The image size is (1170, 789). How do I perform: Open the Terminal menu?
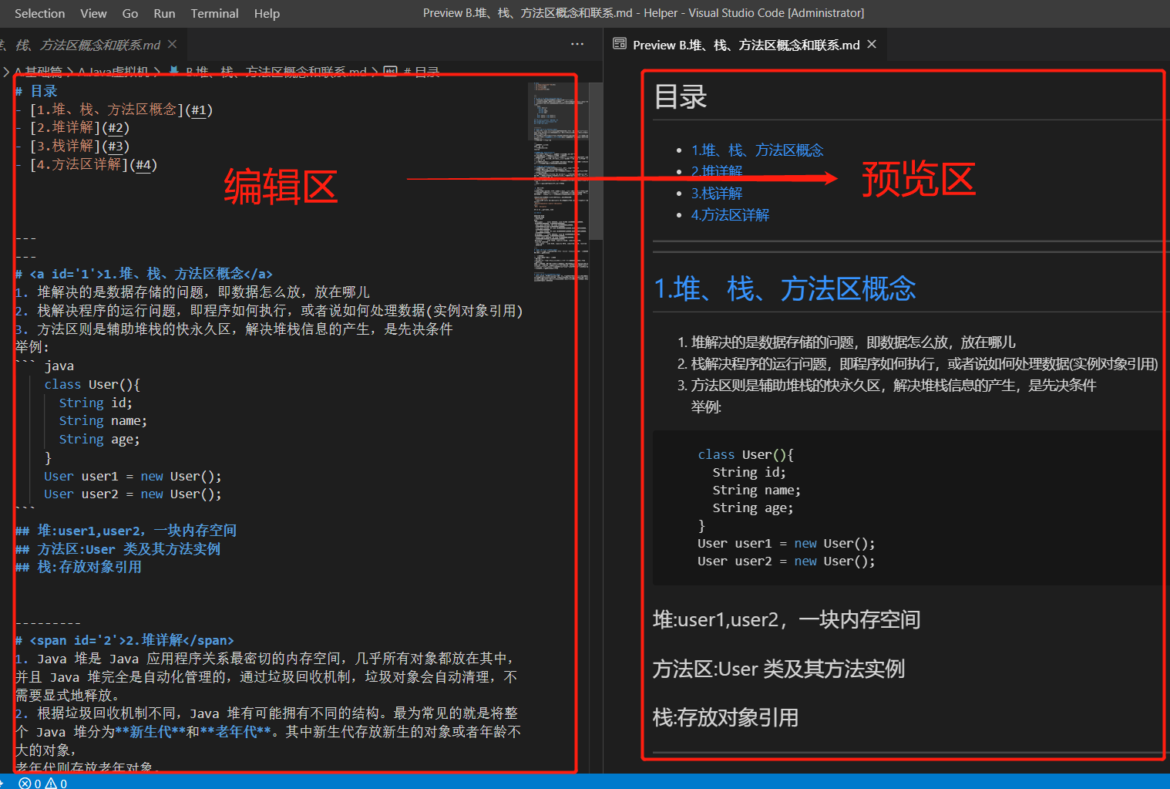pyautogui.click(x=214, y=13)
